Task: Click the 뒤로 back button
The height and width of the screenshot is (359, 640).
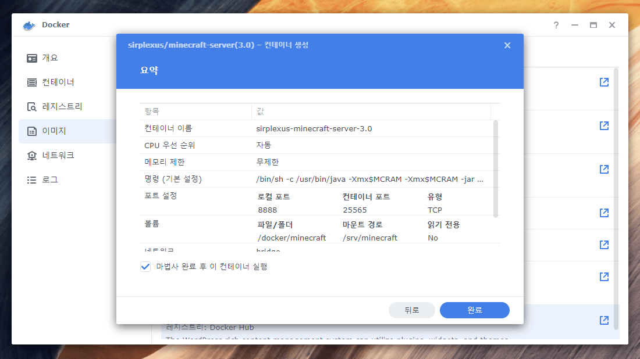Action: tap(412, 310)
